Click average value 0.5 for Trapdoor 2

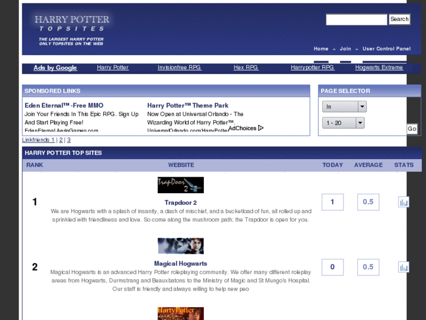tap(368, 202)
